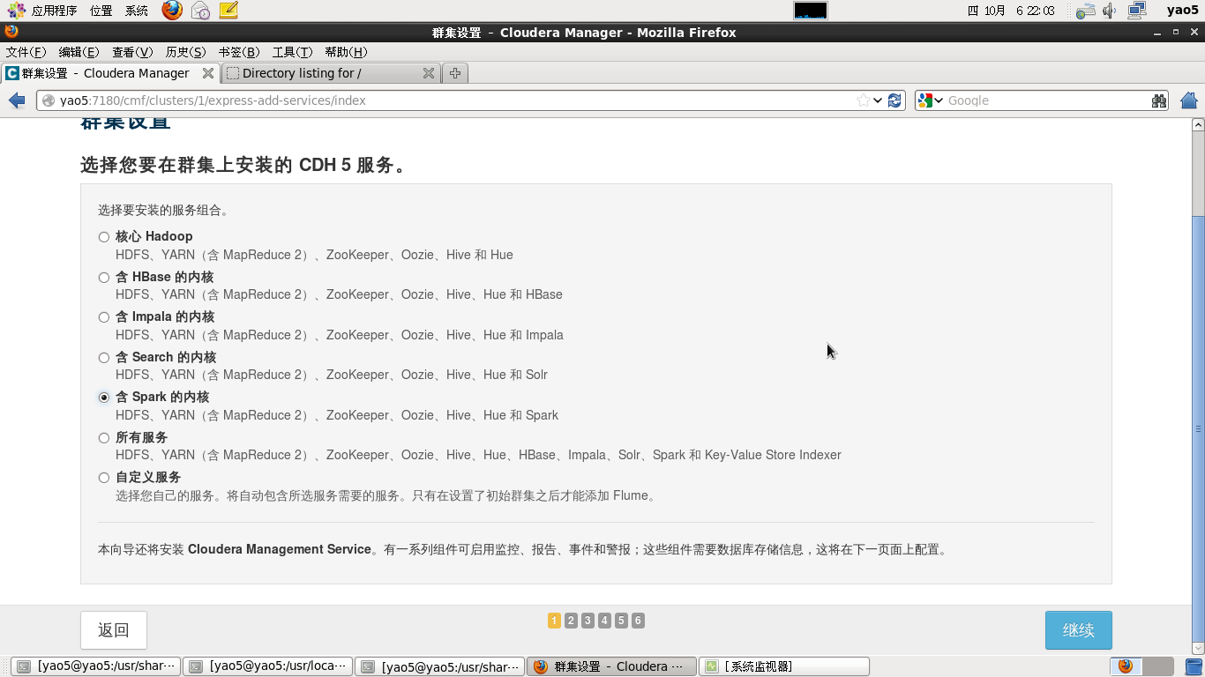Click the Cloudera Management Service text
The height and width of the screenshot is (677, 1205).
[280, 549]
